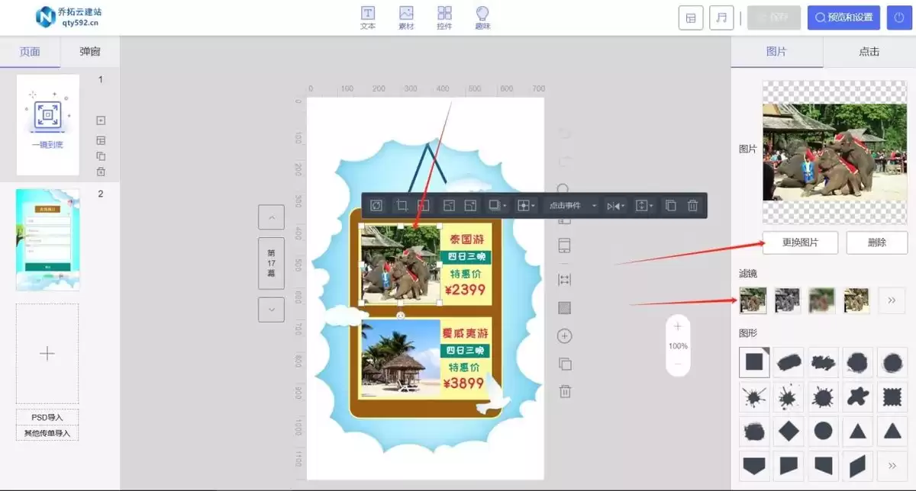916x491 pixels.
Task: Open the 控件 widgets tool
Action: tap(444, 18)
